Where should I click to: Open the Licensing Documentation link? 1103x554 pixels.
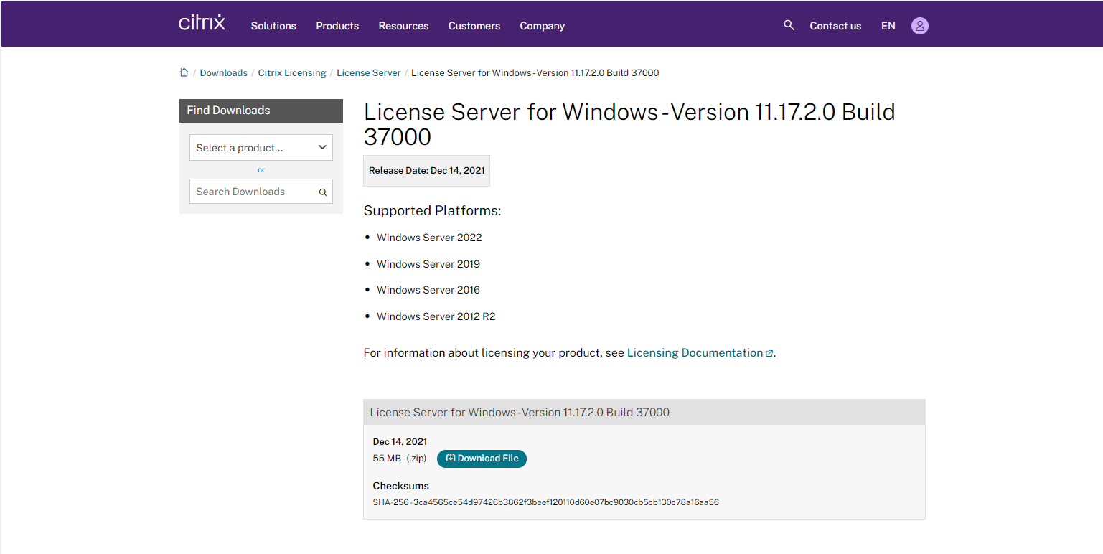click(695, 353)
